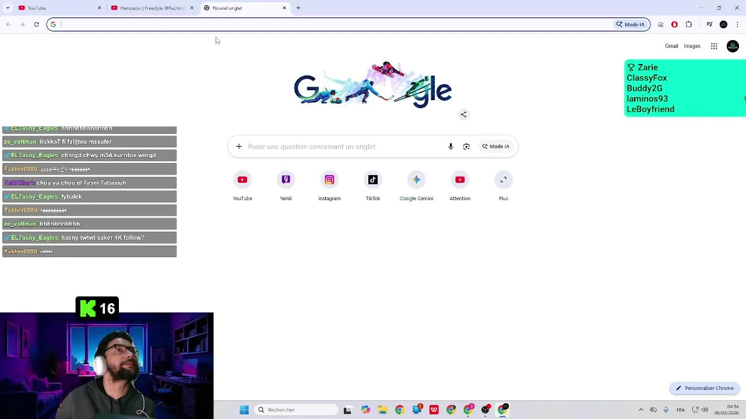Viewport: 746px width, 419px height.
Task: Open the tab search dropdown arrow
Action: [x=8, y=8]
